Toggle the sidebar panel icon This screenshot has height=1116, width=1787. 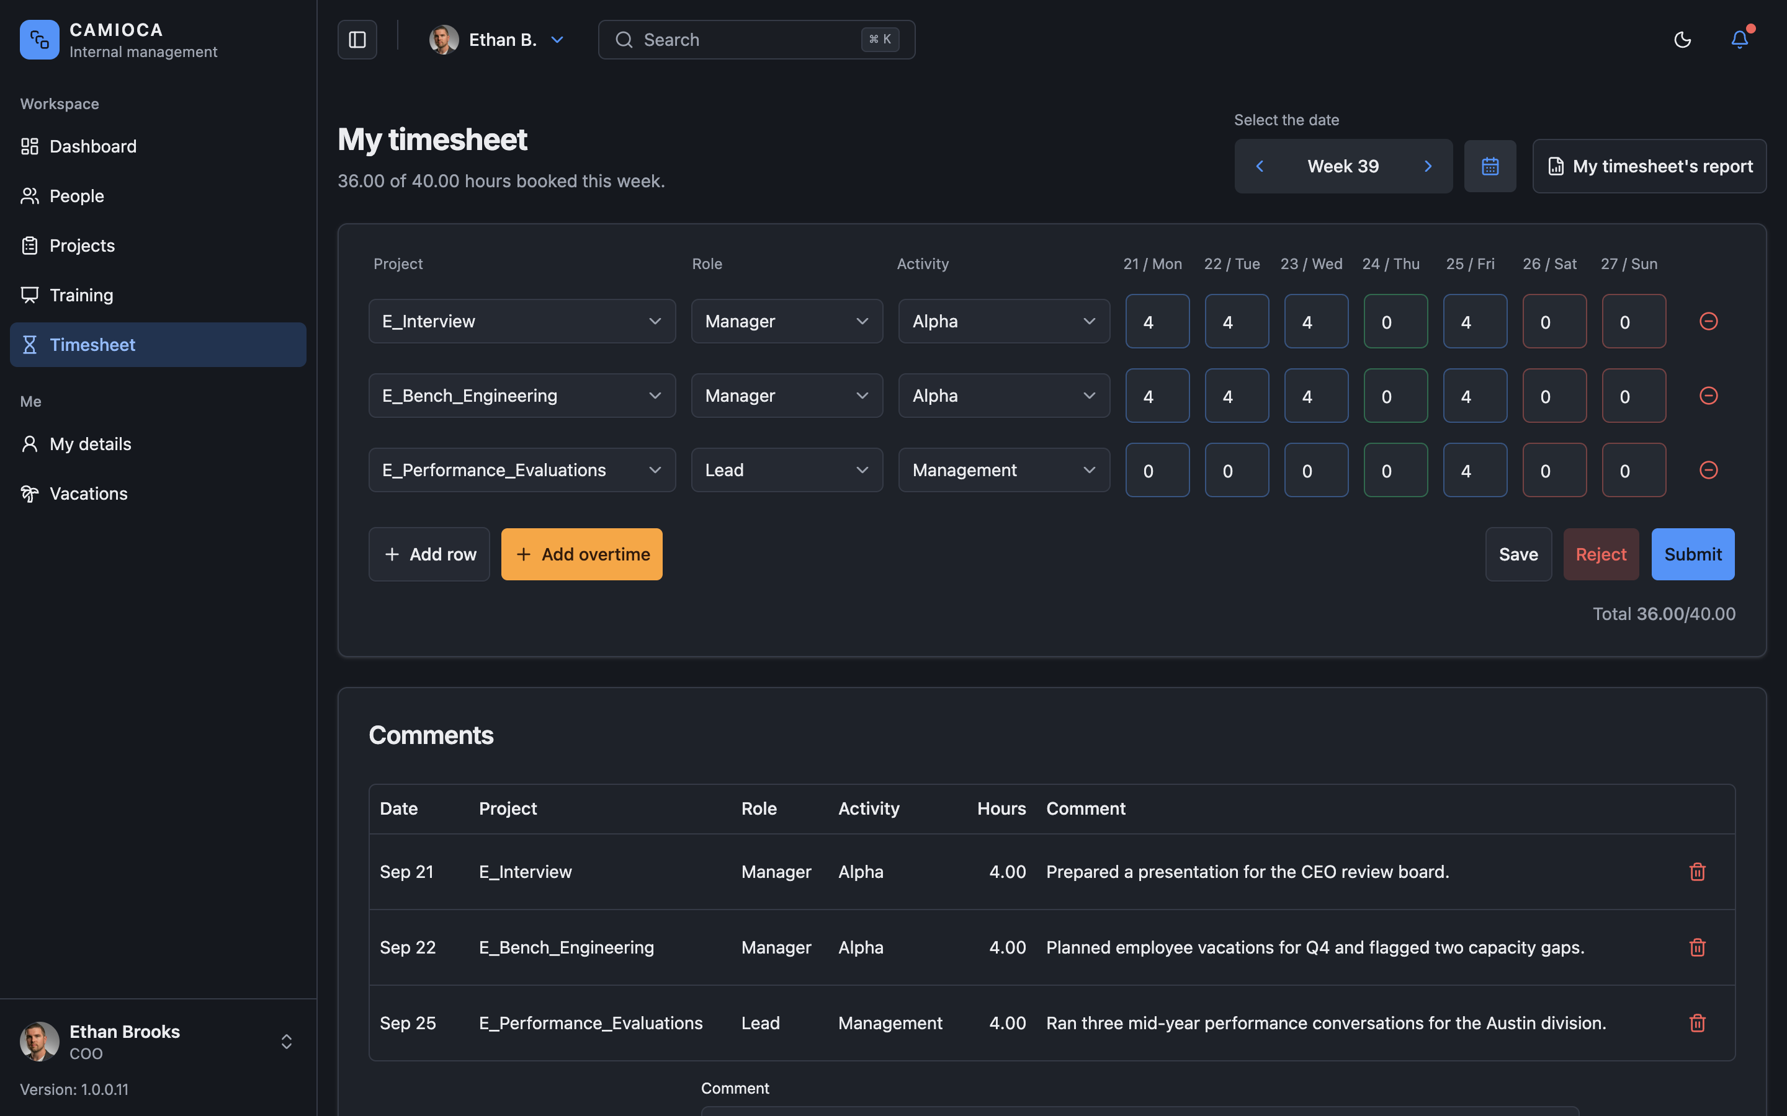coord(357,40)
